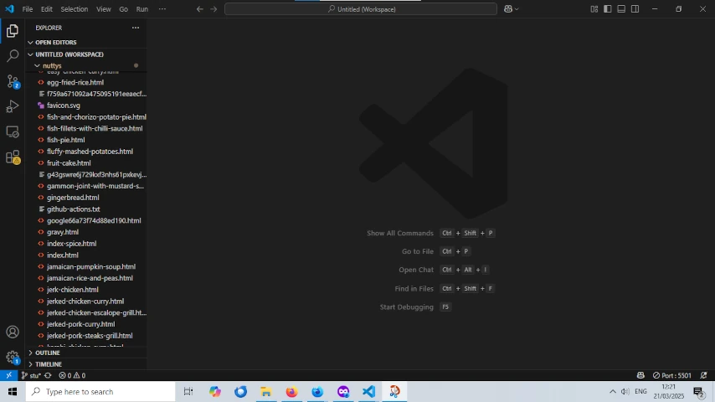The width and height of the screenshot is (715, 402).
Task: Expand the Outline section
Action: 86,353
